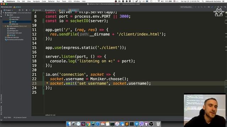
Task: Click the Search Everywhere magnifier in WebStorm toolbar
Action: tap(225, 7)
